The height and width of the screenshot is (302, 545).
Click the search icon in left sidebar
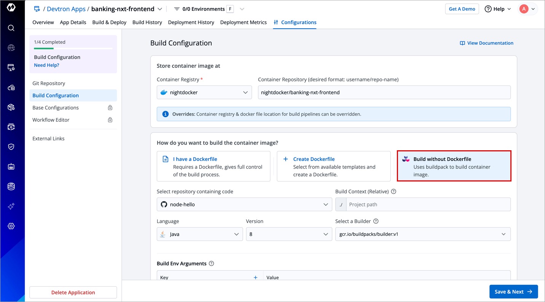[11, 28]
